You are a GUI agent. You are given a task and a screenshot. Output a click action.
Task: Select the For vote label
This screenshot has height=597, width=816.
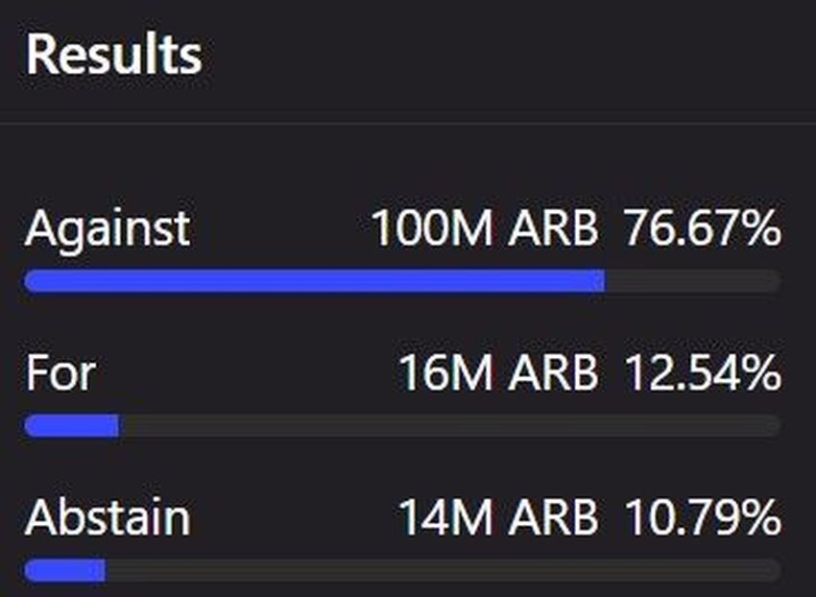coord(60,373)
